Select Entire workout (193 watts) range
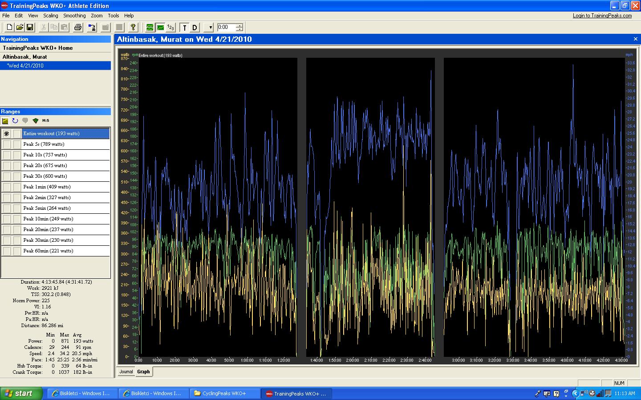The height and width of the screenshot is (400, 641). click(65, 133)
